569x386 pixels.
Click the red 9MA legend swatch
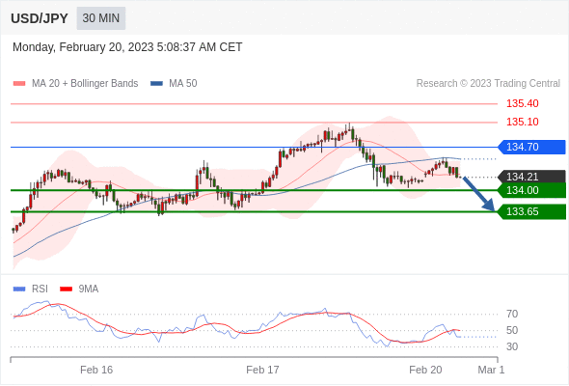[66, 289]
